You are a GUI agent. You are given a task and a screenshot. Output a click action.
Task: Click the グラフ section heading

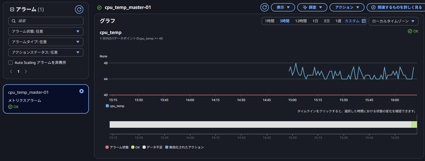point(107,21)
